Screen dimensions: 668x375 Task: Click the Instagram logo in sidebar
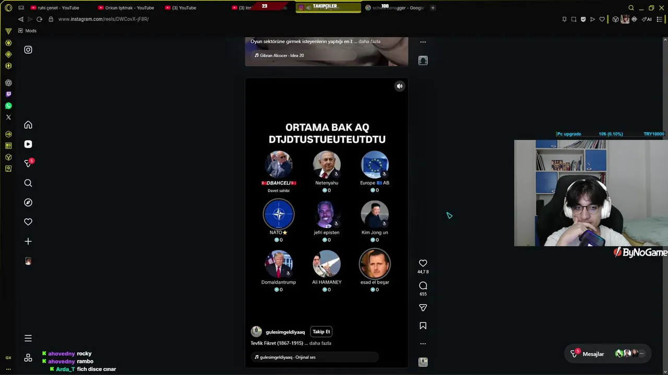(28, 50)
